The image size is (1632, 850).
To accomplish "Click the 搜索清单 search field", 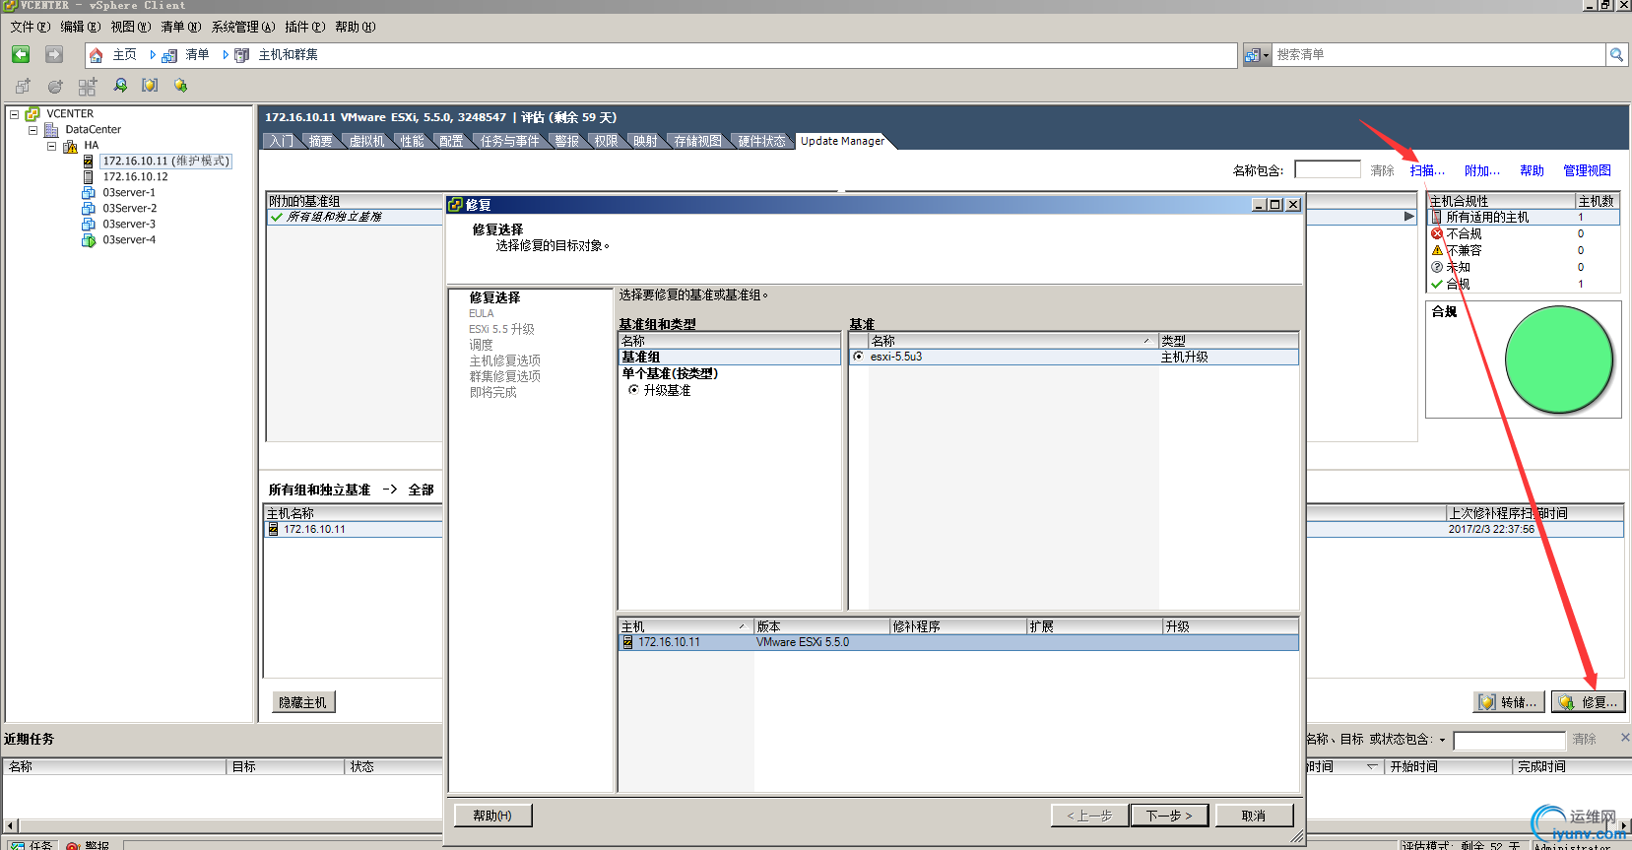I will pyautogui.click(x=1439, y=55).
